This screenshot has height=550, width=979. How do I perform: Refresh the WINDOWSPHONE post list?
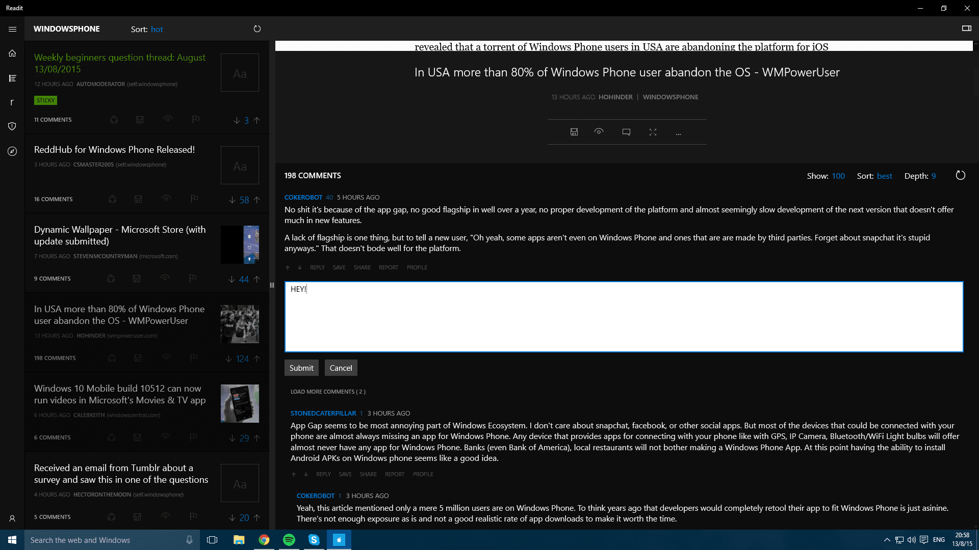[257, 29]
